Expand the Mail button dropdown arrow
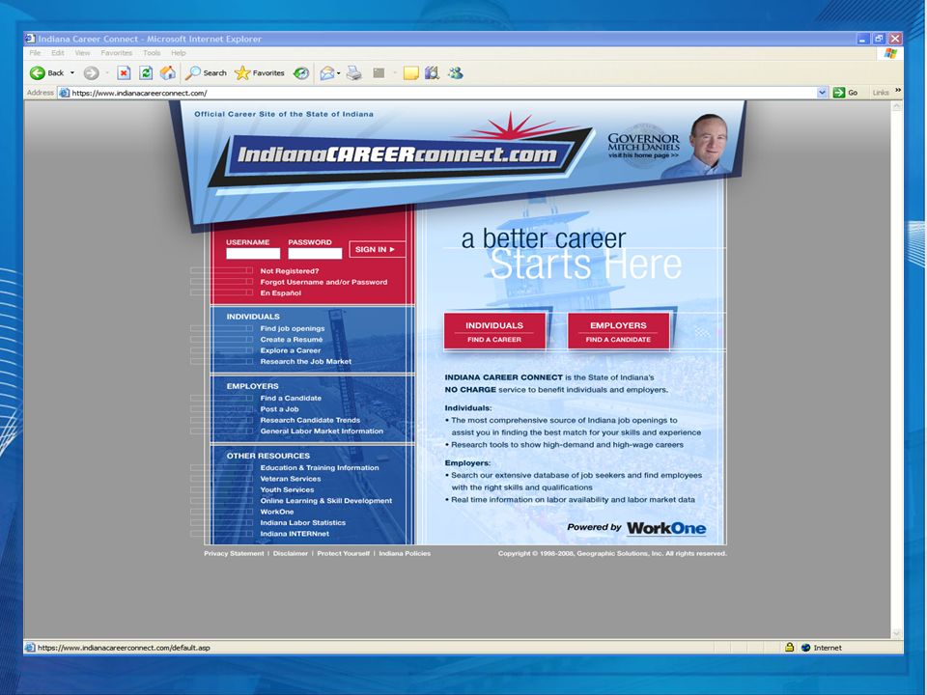The width and height of the screenshot is (927, 695). click(339, 74)
